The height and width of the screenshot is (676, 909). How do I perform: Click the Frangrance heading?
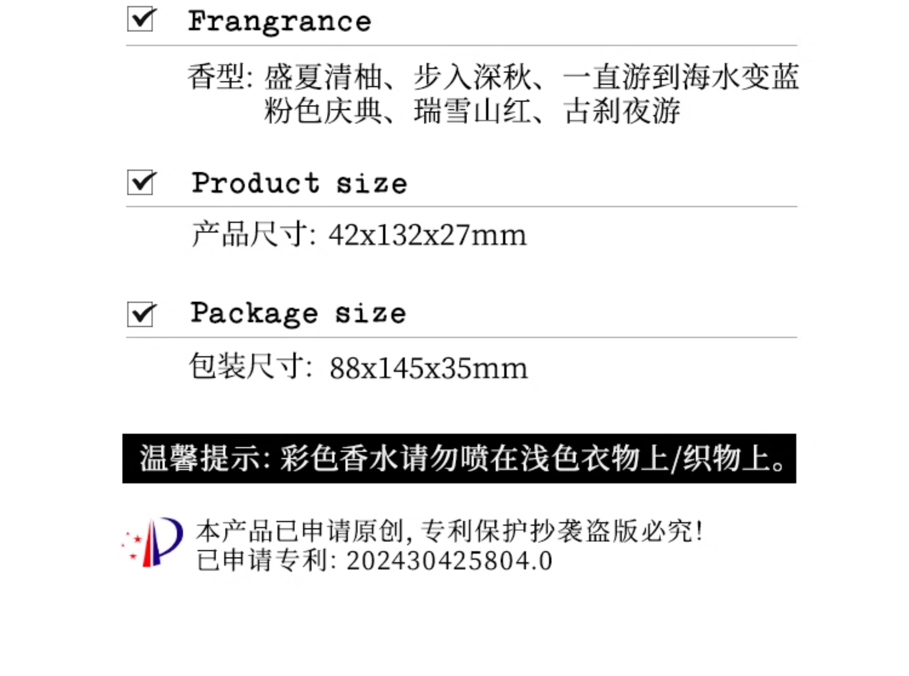click(279, 22)
